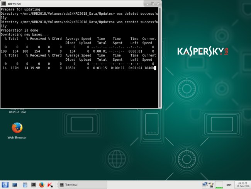Open the clock showing 11 Feb 2019

point(243,185)
